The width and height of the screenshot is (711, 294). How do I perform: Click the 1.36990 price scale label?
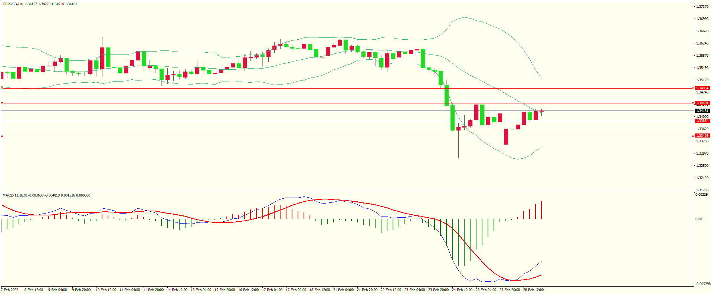pyautogui.click(x=702, y=19)
